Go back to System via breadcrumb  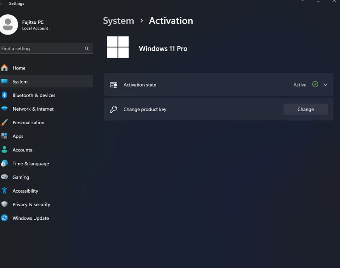point(119,21)
